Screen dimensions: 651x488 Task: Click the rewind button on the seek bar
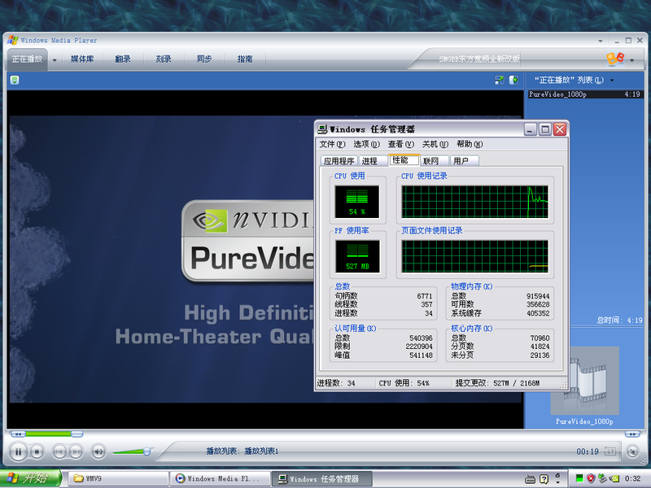pos(18,434)
